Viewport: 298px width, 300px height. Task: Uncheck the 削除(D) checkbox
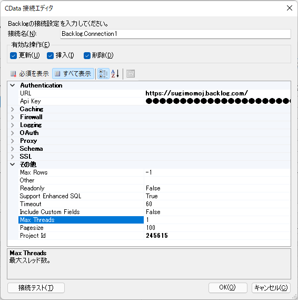87,55
